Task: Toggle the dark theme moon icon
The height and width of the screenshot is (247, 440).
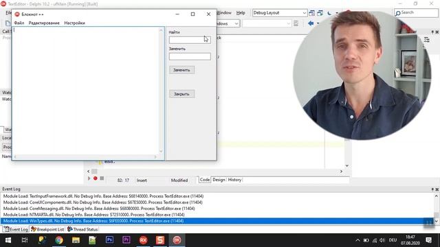Action: (330, 13)
